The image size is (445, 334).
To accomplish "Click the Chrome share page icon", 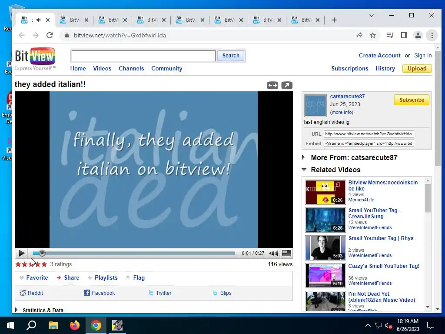I will click(359, 35).
